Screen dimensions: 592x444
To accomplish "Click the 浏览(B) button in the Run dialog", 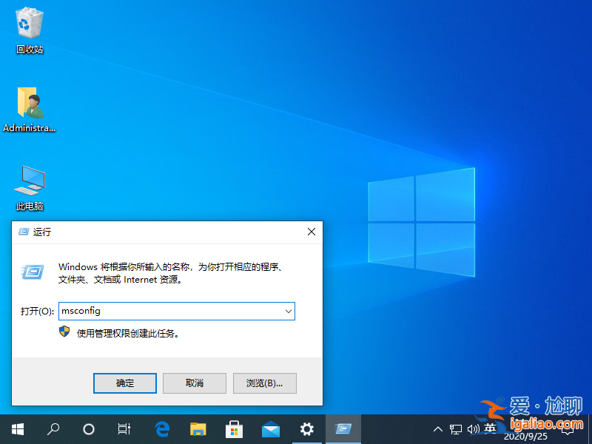I will 264,383.
